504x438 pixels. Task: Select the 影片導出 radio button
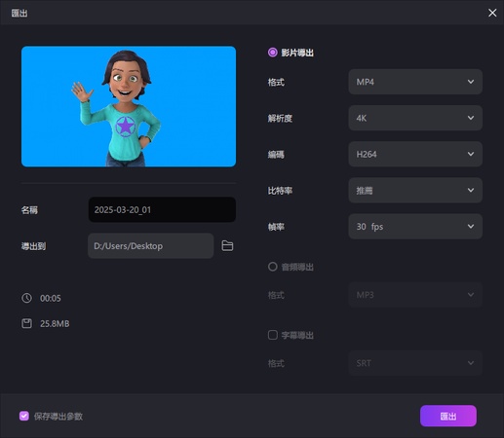(272, 53)
